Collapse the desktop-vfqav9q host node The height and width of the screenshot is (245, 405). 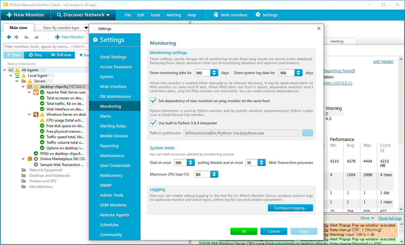[x=23, y=87]
